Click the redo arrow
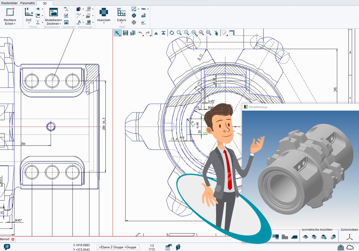359x251 pixels. coord(148,33)
